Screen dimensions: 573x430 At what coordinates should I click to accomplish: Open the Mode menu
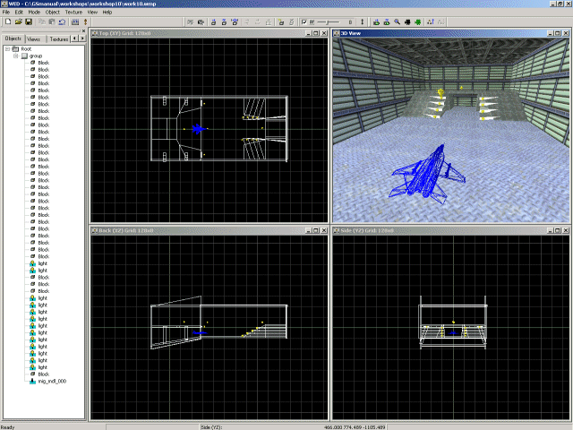pos(33,13)
